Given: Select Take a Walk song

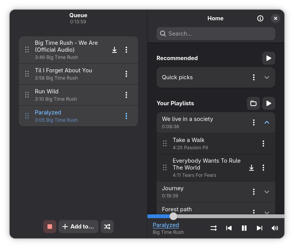Looking at the screenshot, I should coord(189,140).
